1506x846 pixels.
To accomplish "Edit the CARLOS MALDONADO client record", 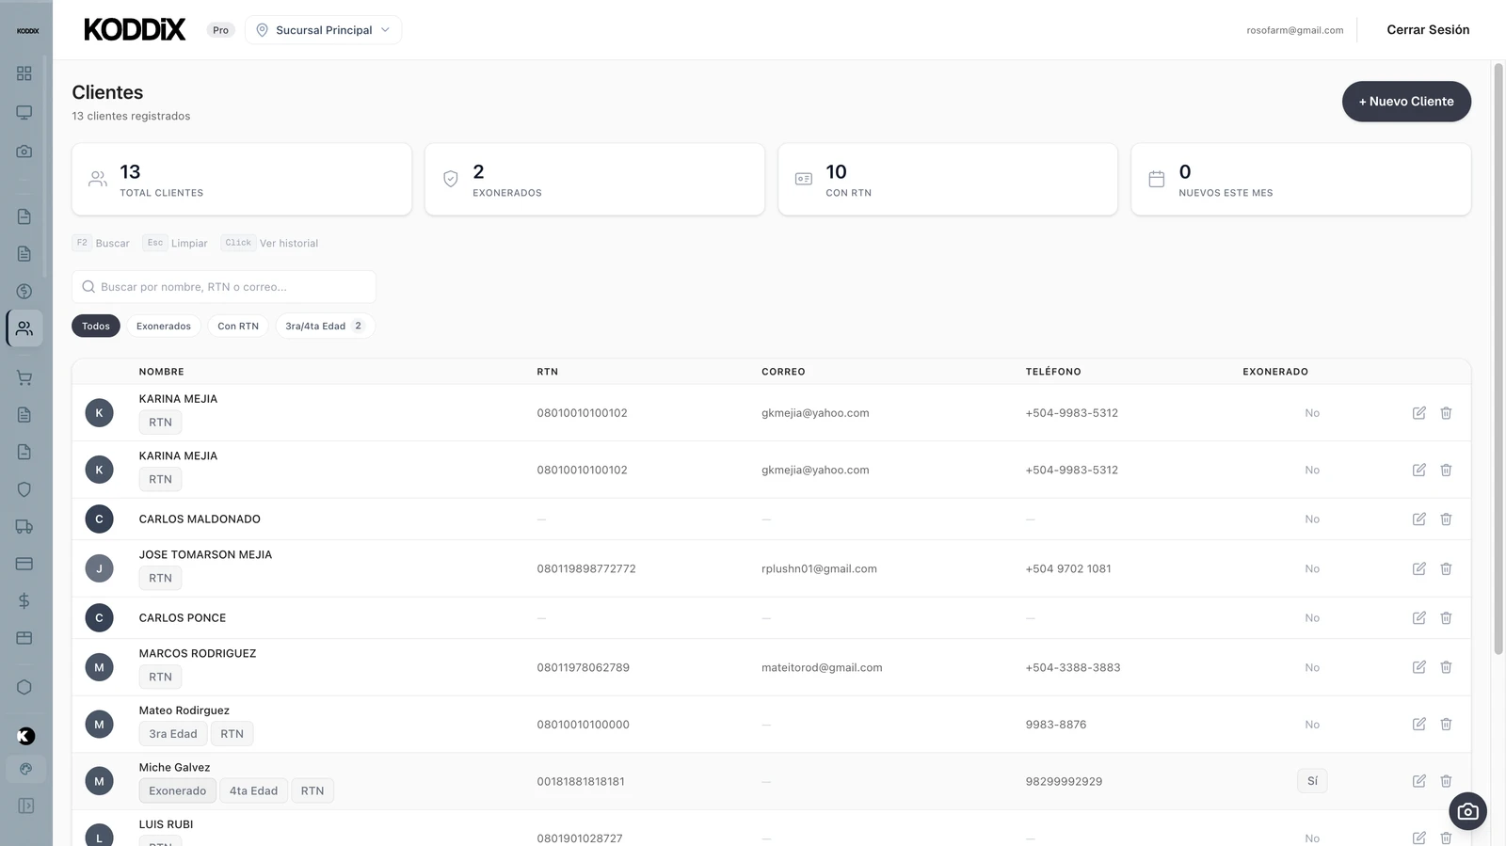I will click(x=1418, y=519).
